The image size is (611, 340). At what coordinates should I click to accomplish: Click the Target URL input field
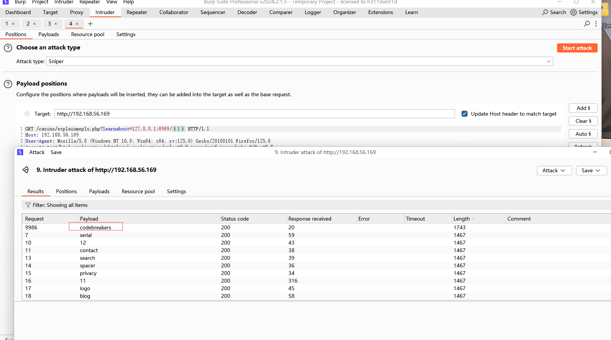[x=255, y=114]
